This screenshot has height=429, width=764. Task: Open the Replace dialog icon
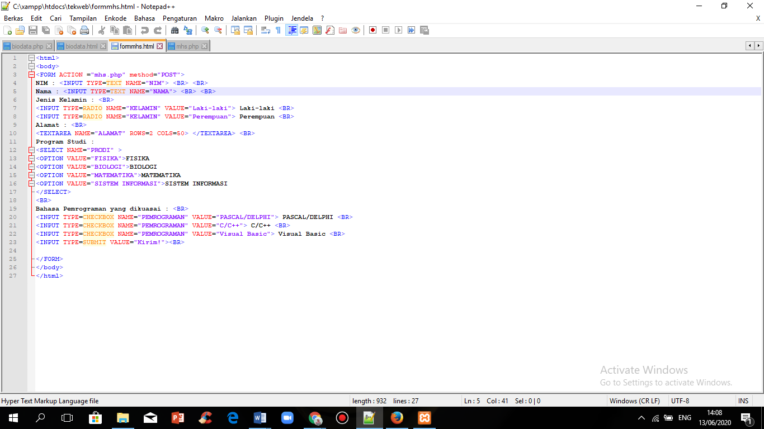(188, 30)
